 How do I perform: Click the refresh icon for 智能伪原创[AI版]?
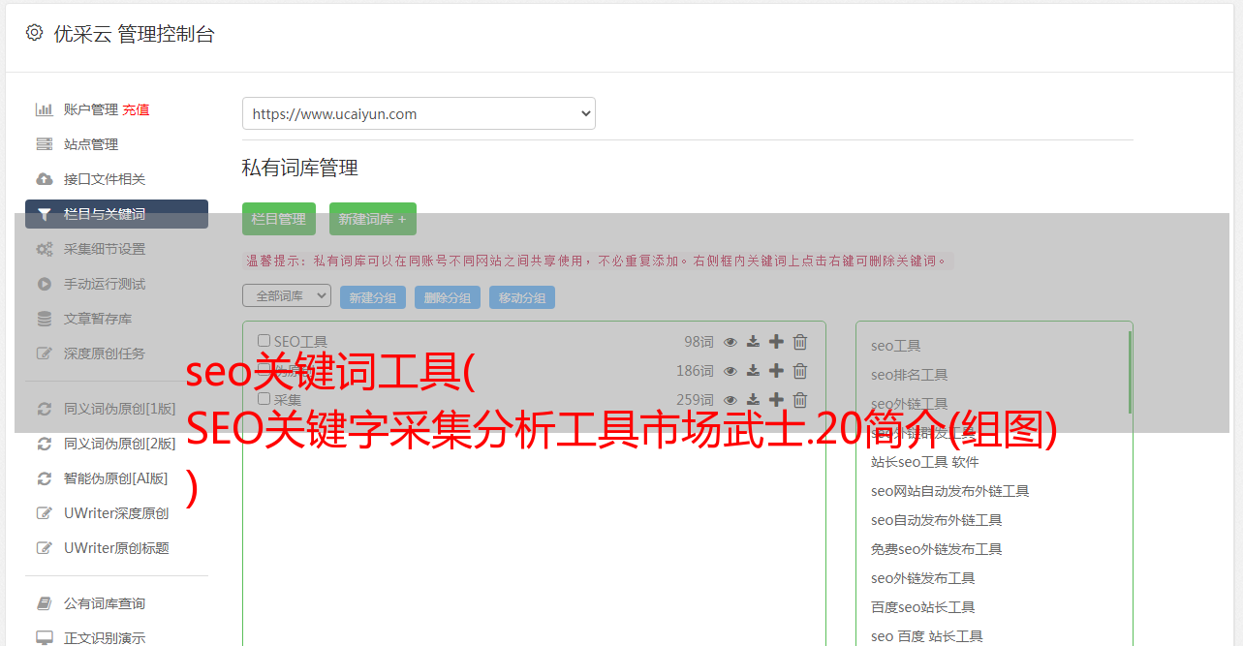point(45,478)
